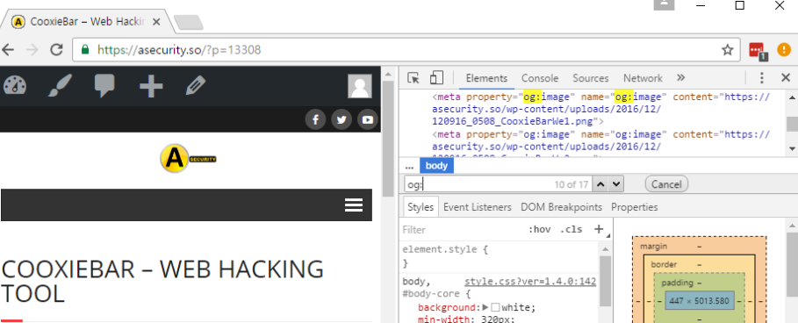Click the element.style rule text
Image resolution: width=798 pixels, height=323 pixels.
pyautogui.click(x=439, y=250)
